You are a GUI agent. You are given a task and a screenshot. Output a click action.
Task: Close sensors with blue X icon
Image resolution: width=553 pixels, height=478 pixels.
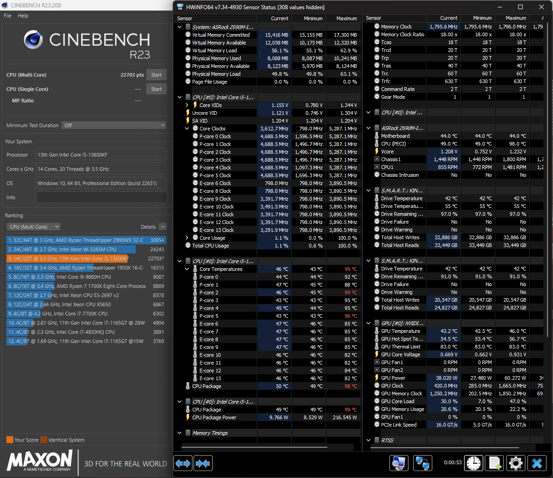(537, 463)
